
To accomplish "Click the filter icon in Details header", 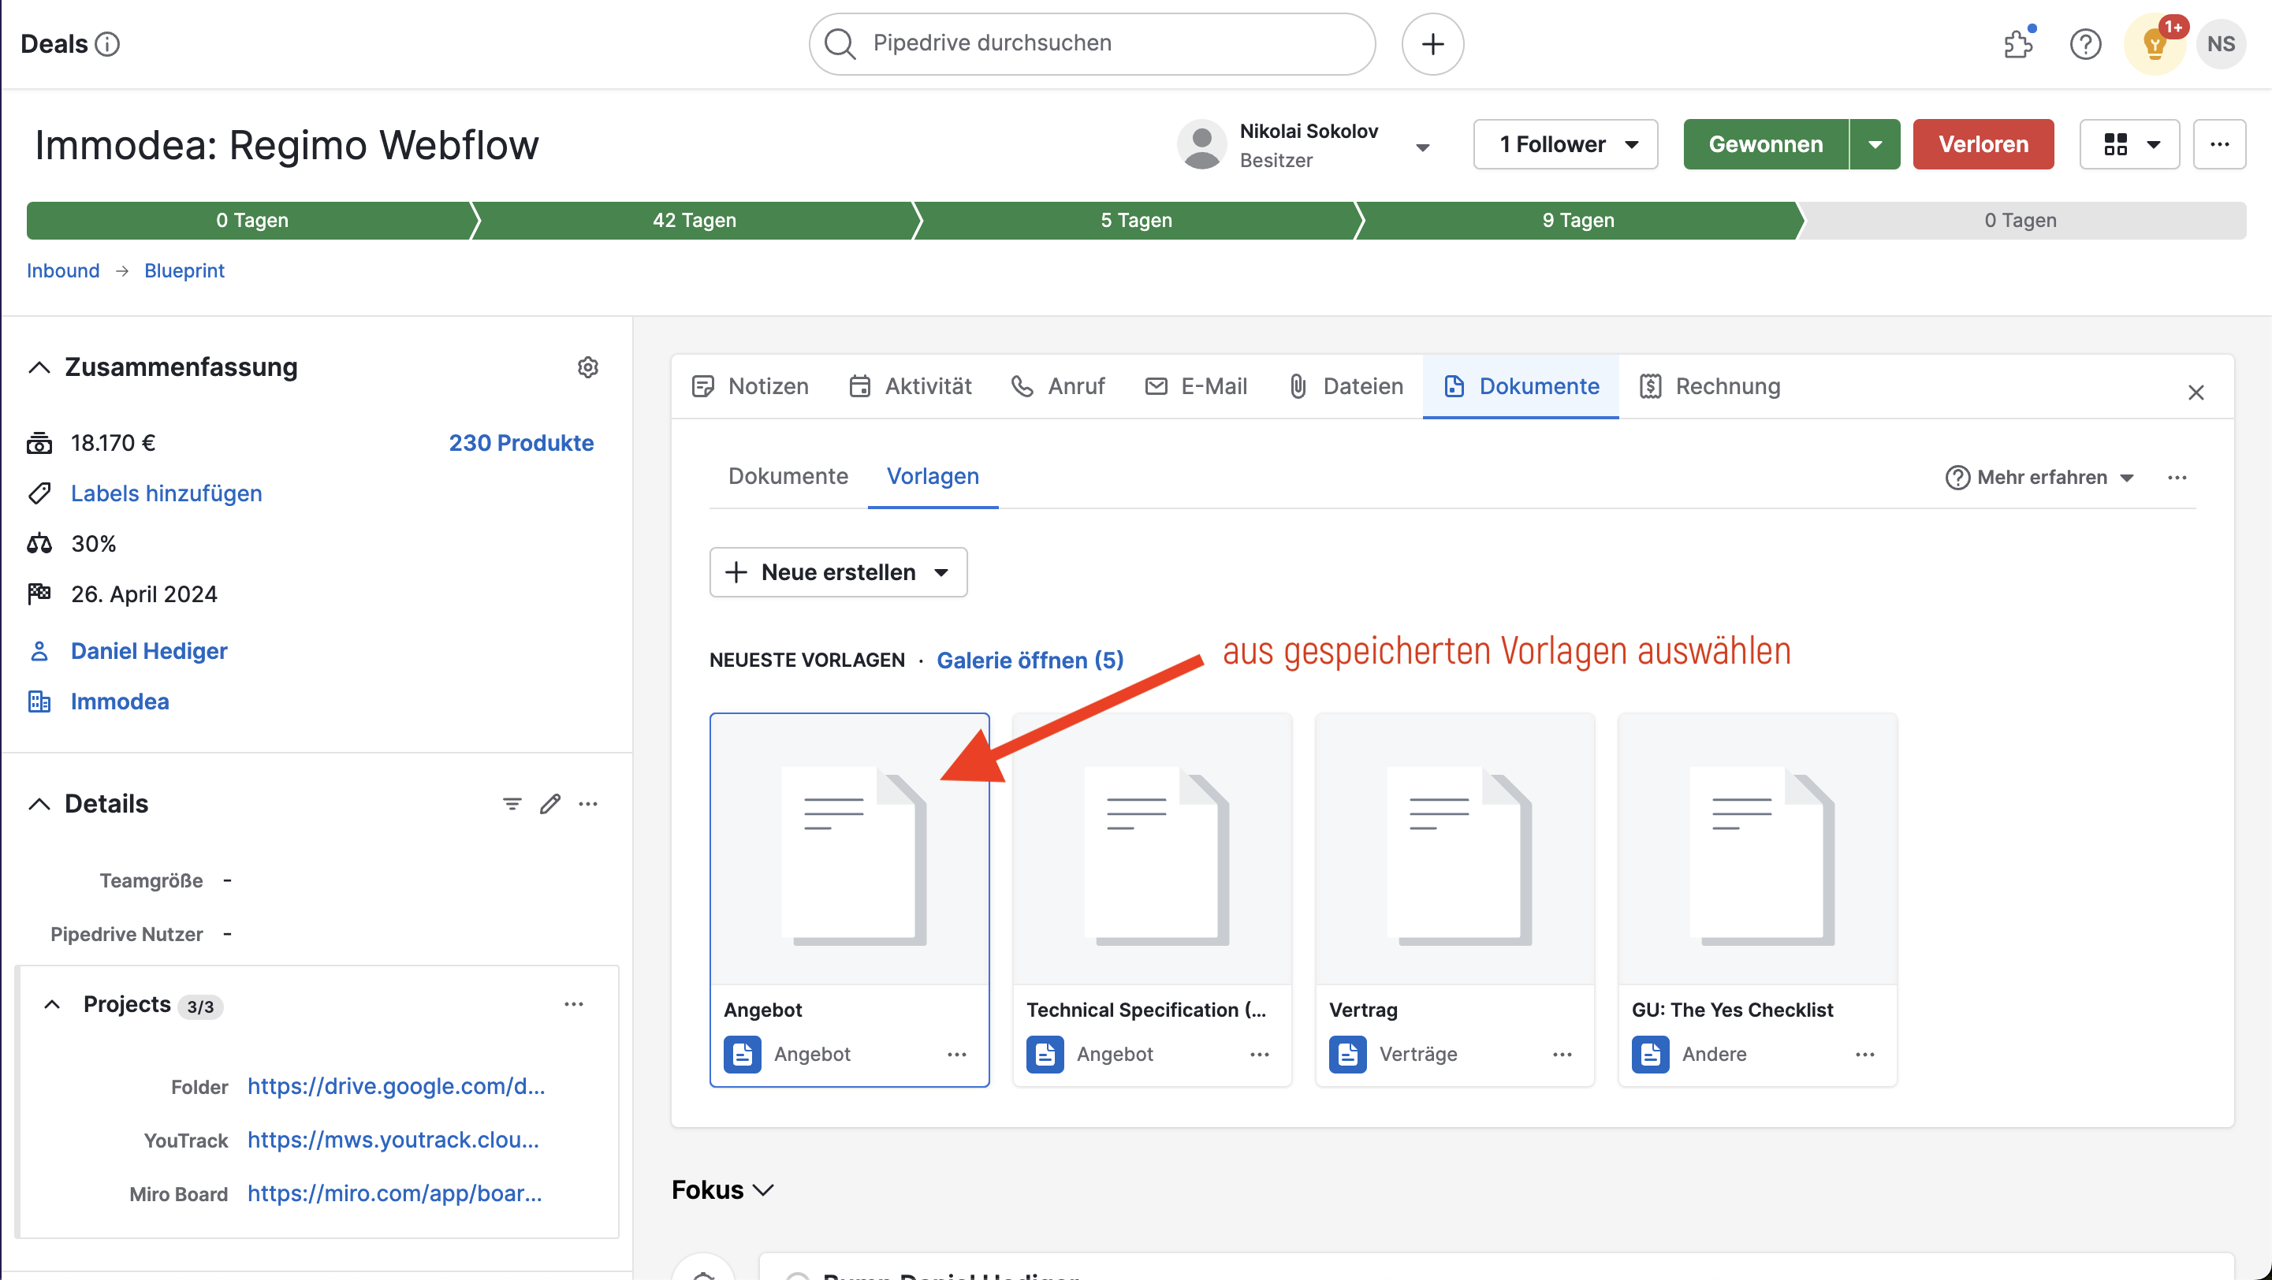I will click(512, 803).
